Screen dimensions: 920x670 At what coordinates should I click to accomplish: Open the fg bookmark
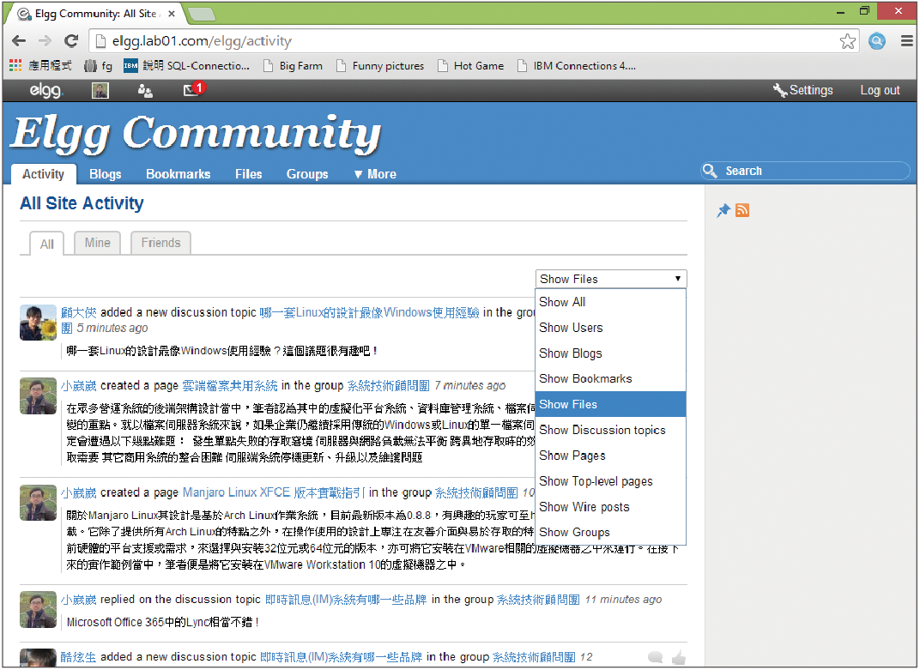pyautogui.click(x=99, y=66)
